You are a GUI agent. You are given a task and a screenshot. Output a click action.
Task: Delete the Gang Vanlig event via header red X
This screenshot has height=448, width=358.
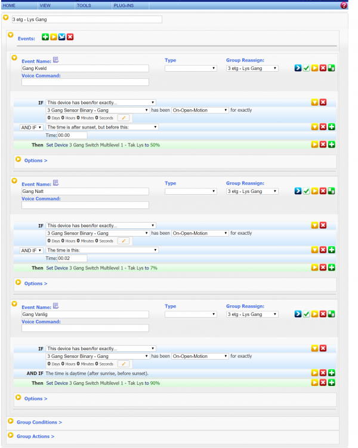(x=323, y=314)
